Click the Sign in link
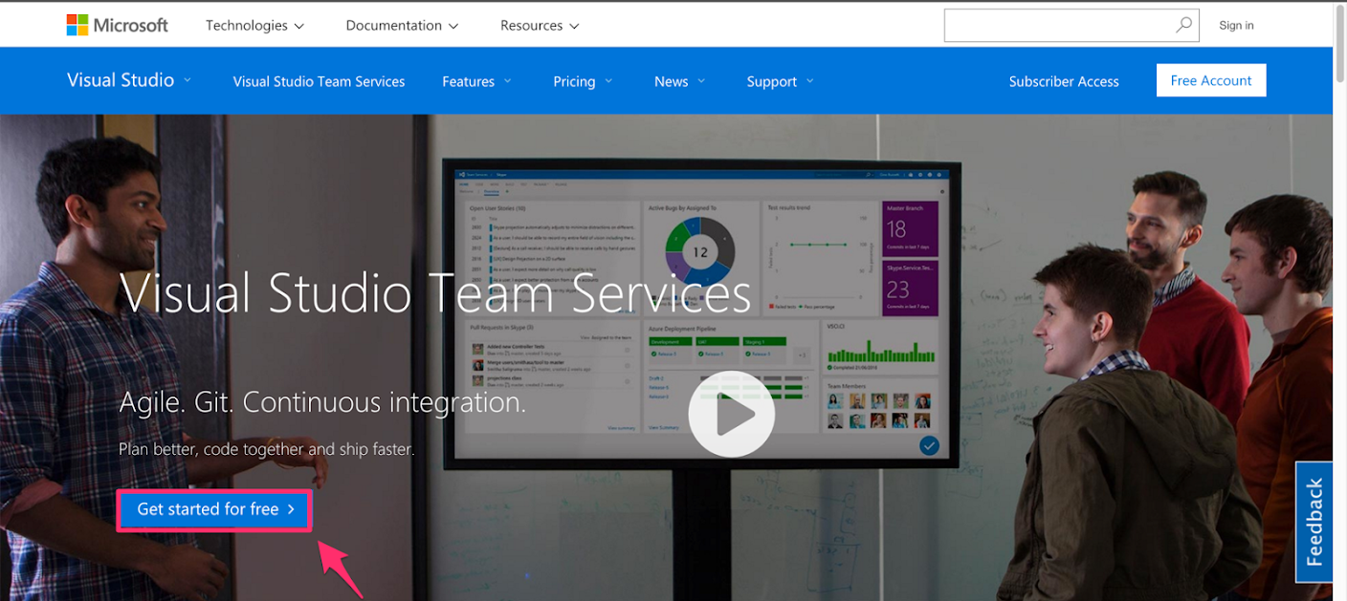Screen dimensions: 1347x601 pyautogui.click(x=1236, y=26)
